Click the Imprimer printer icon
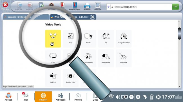Image resolution: width=183 pixels, height=102 pixels. click(x=87, y=6)
